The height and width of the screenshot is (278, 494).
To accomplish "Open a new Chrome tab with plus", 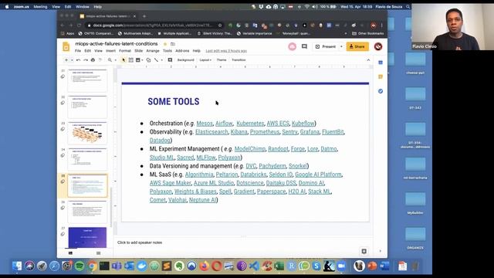I will click(144, 16).
